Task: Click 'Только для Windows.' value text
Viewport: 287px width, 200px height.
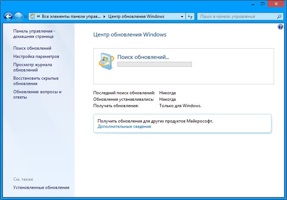Action: coord(180,106)
